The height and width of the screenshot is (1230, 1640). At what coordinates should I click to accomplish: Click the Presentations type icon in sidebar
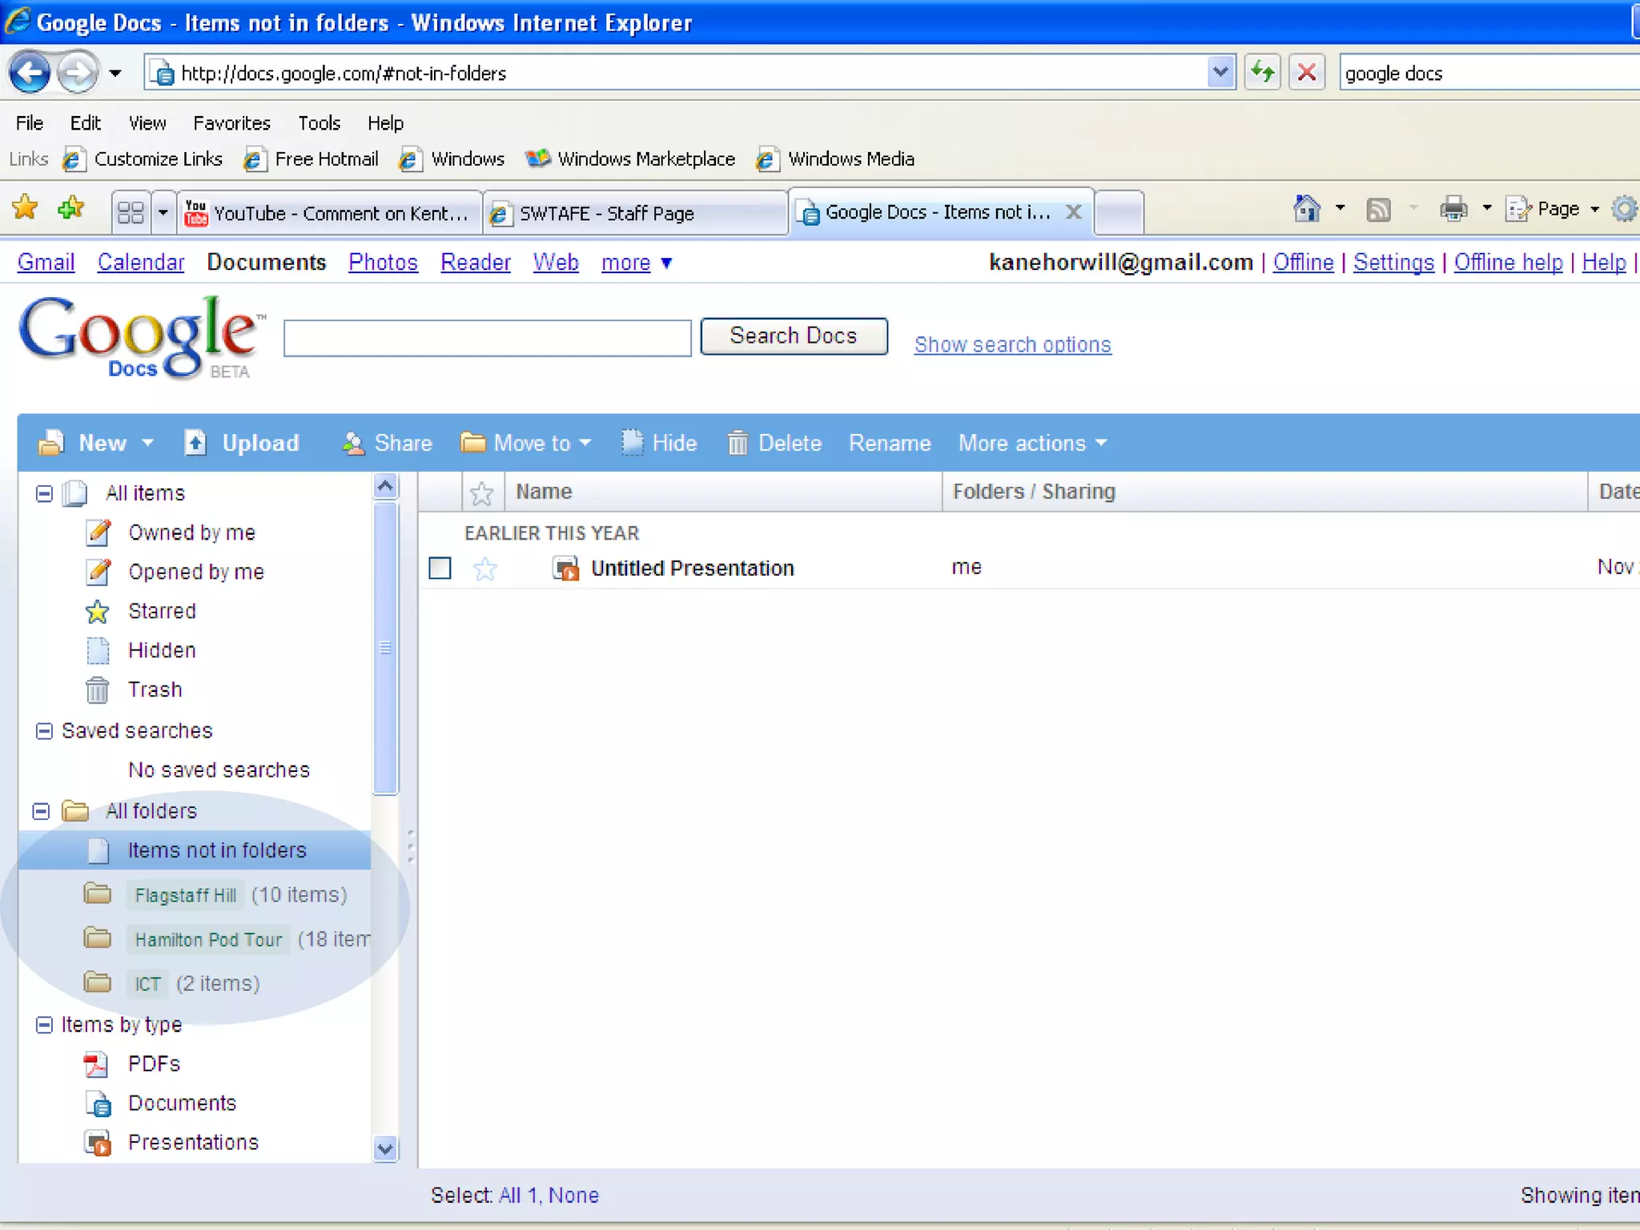pos(98,1143)
